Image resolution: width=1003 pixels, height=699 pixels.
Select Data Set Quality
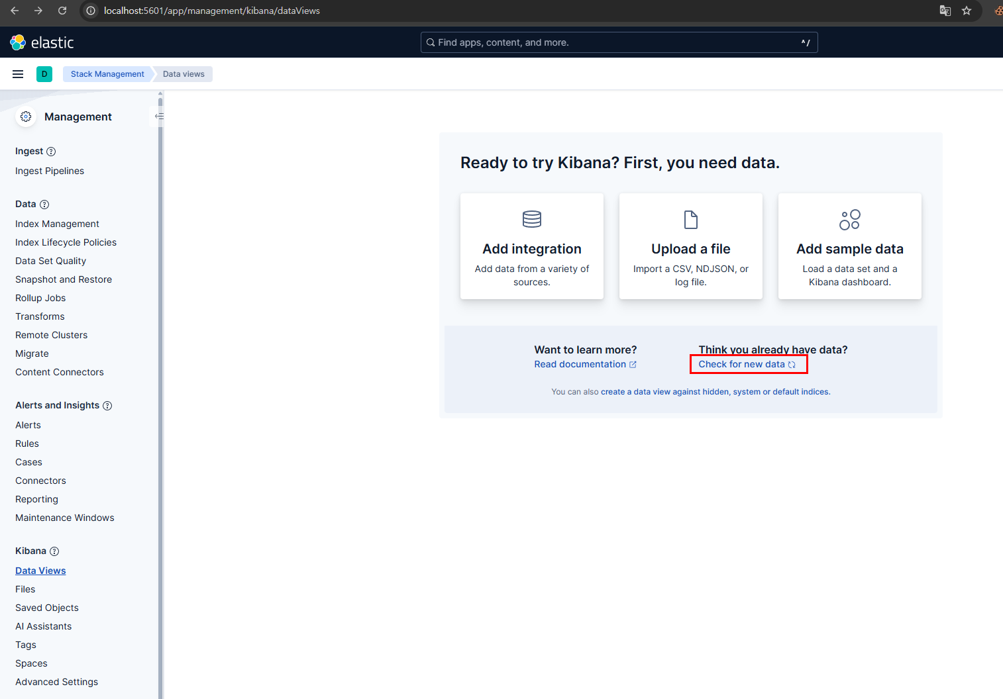pyautogui.click(x=50, y=261)
